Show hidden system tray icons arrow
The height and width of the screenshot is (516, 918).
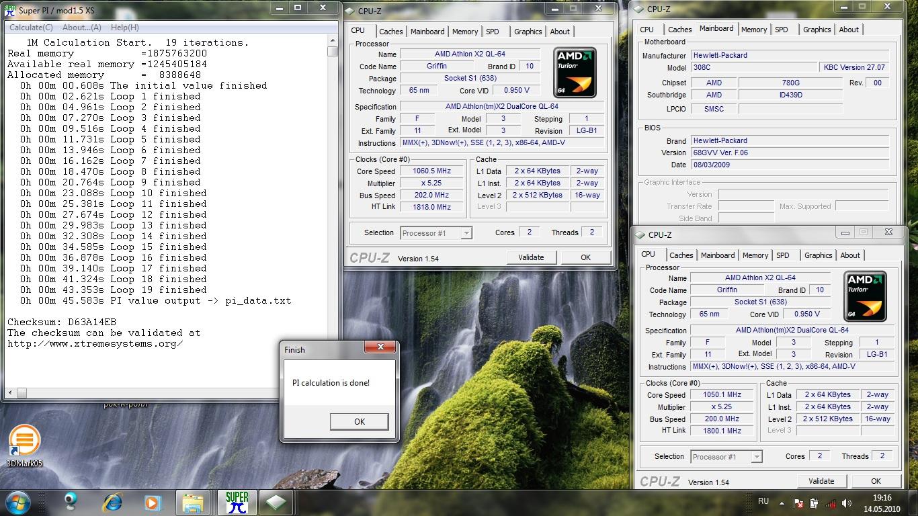pos(782,503)
